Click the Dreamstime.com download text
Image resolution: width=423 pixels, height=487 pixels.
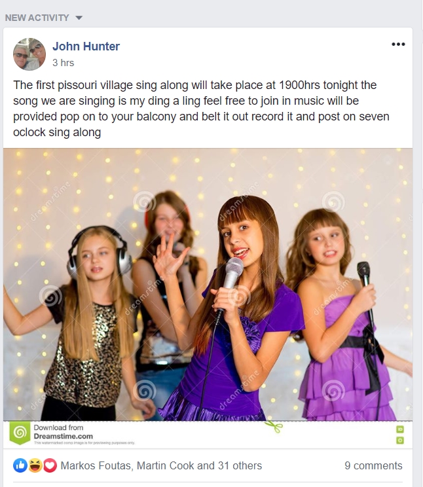(63, 436)
